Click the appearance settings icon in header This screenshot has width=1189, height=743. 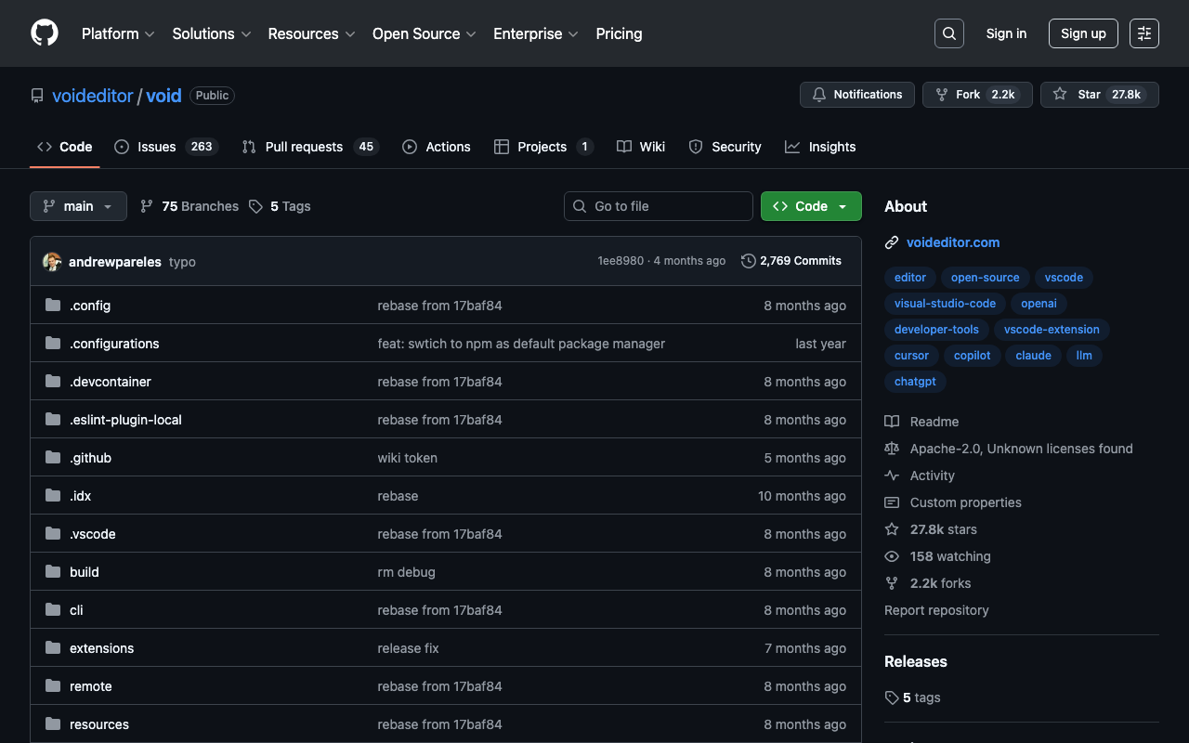point(1143,33)
